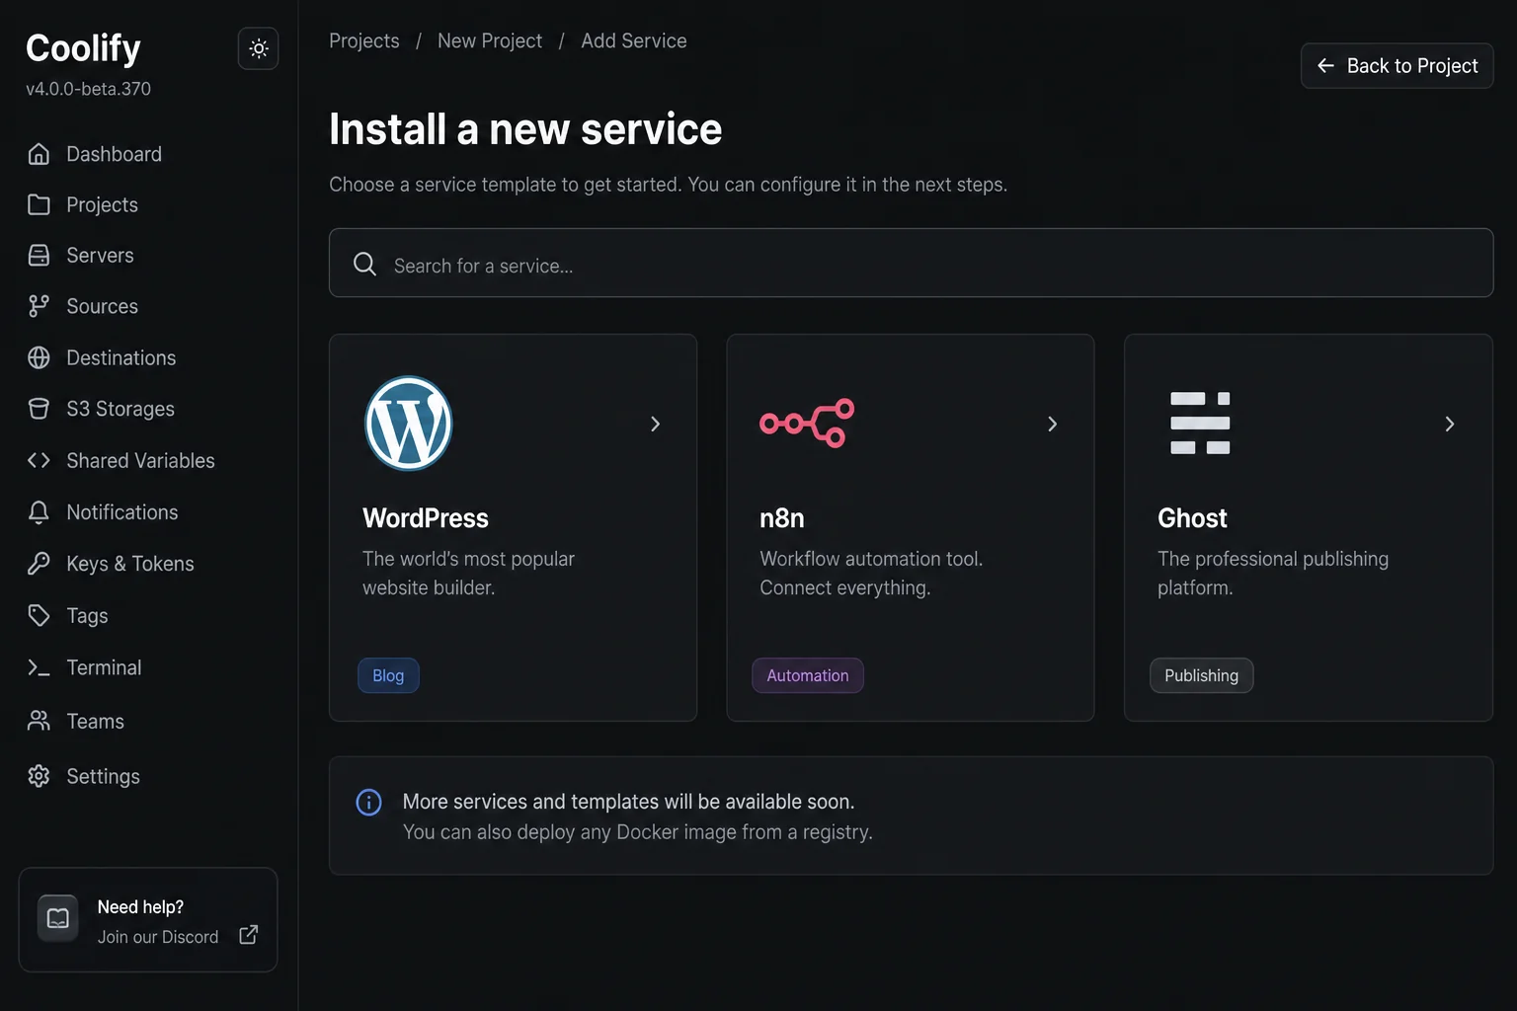This screenshot has width=1517, height=1011.
Task: Click the Add Service breadcrumb
Action: pyautogui.click(x=634, y=40)
